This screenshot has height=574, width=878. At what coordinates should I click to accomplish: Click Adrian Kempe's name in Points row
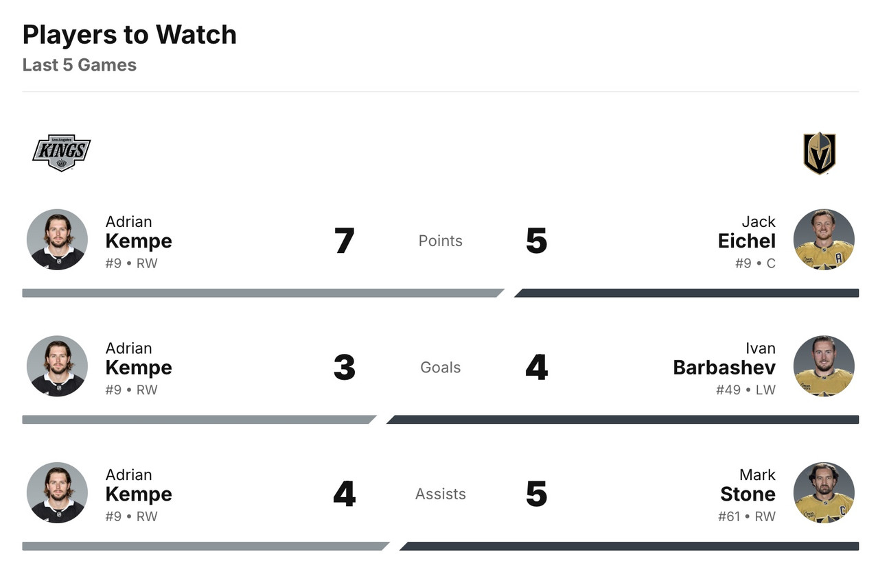coord(139,232)
